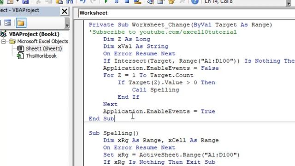Click the End If line
The width and height of the screenshot is (295, 166).
point(129,97)
